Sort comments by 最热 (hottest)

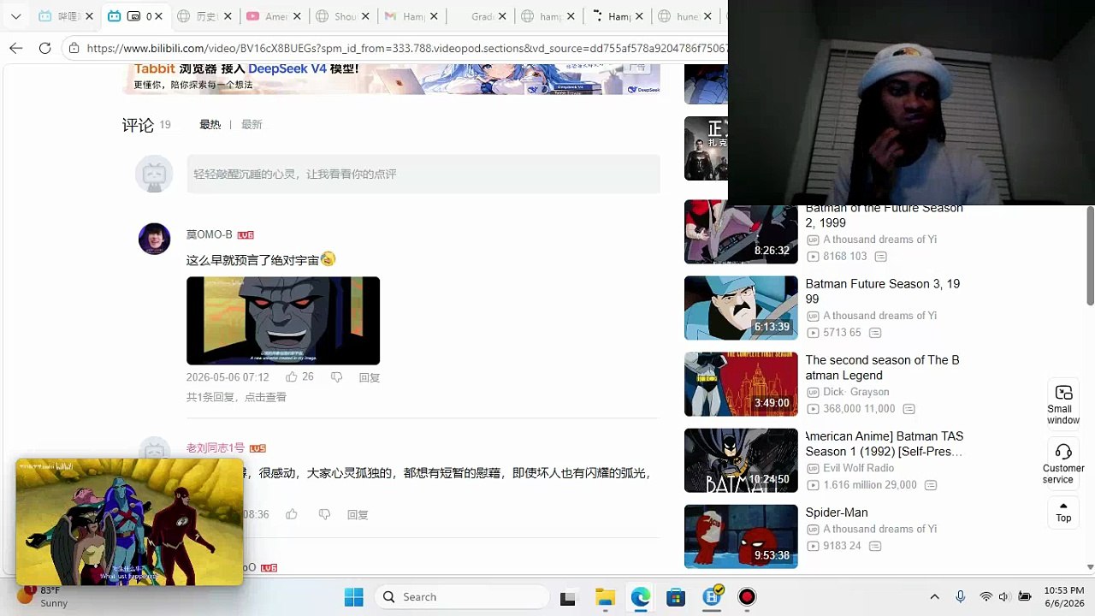pyautogui.click(x=210, y=124)
